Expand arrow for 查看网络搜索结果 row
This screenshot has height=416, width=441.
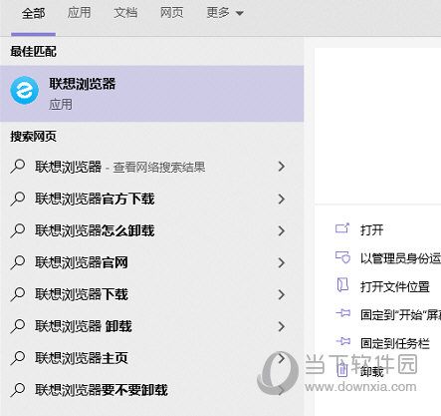(282, 167)
